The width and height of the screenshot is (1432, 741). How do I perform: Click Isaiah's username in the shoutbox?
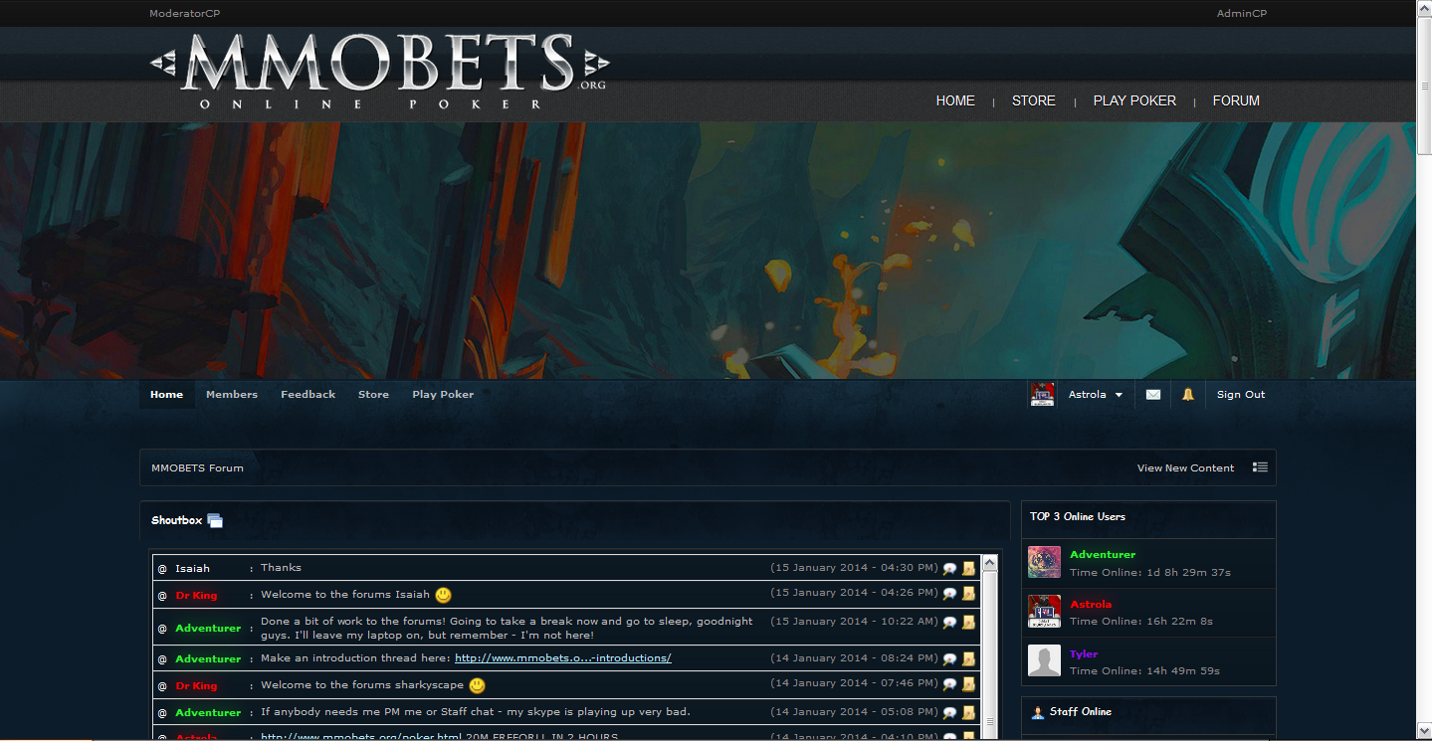point(192,569)
